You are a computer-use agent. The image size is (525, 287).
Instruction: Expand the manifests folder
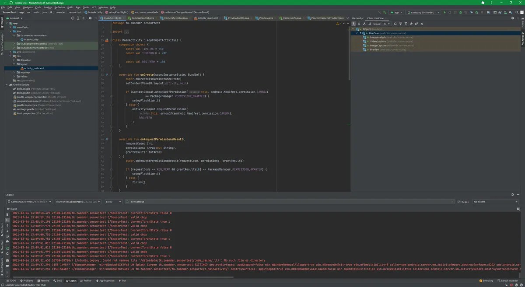(x=10, y=27)
